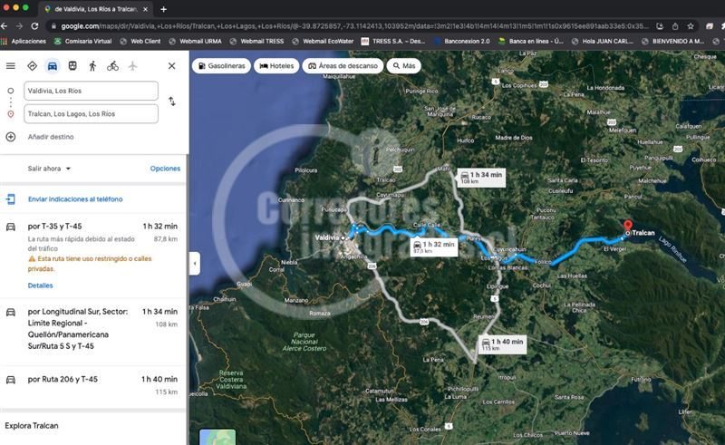Image resolution: width=725 pixels, height=445 pixels.
Task: Filter map by Hoteles
Action: 276,66
